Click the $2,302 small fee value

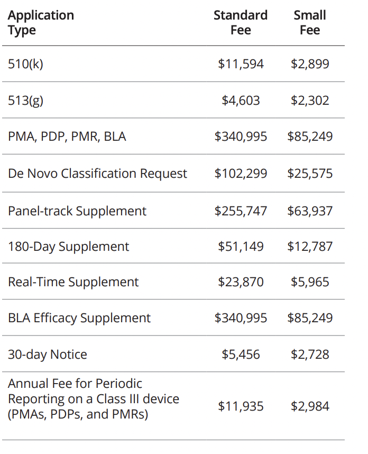pyautogui.click(x=310, y=100)
